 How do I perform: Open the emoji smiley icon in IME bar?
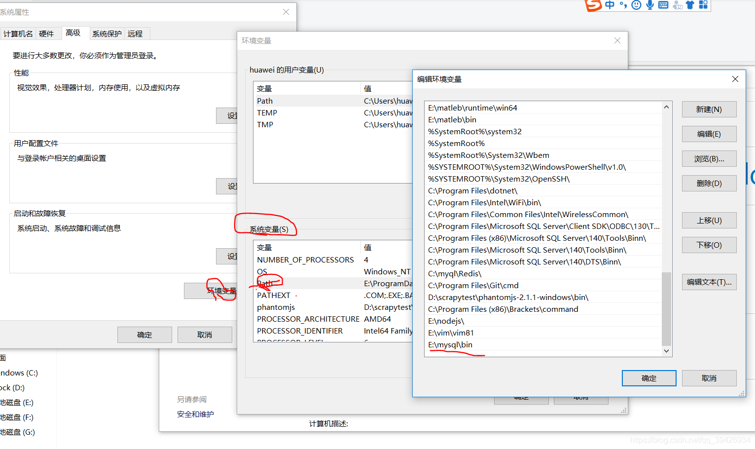pos(637,5)
